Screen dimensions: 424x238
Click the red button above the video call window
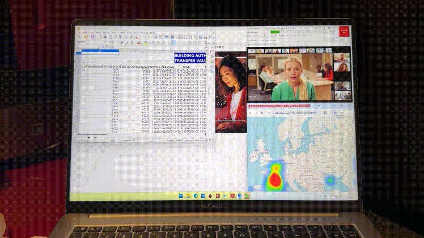pos(344,31)
